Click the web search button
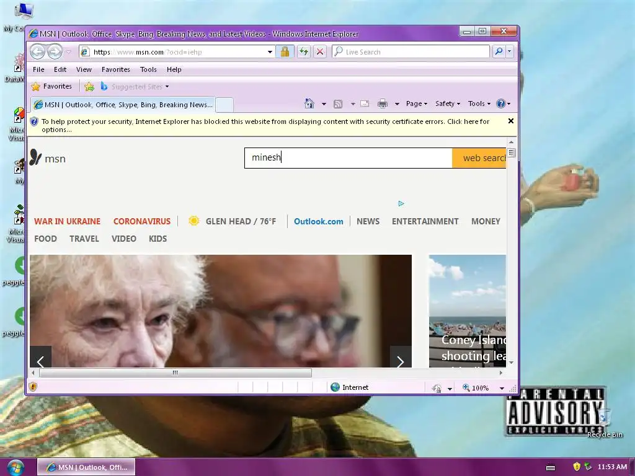Viewport: 635px width, 476px height. (479, 158)
